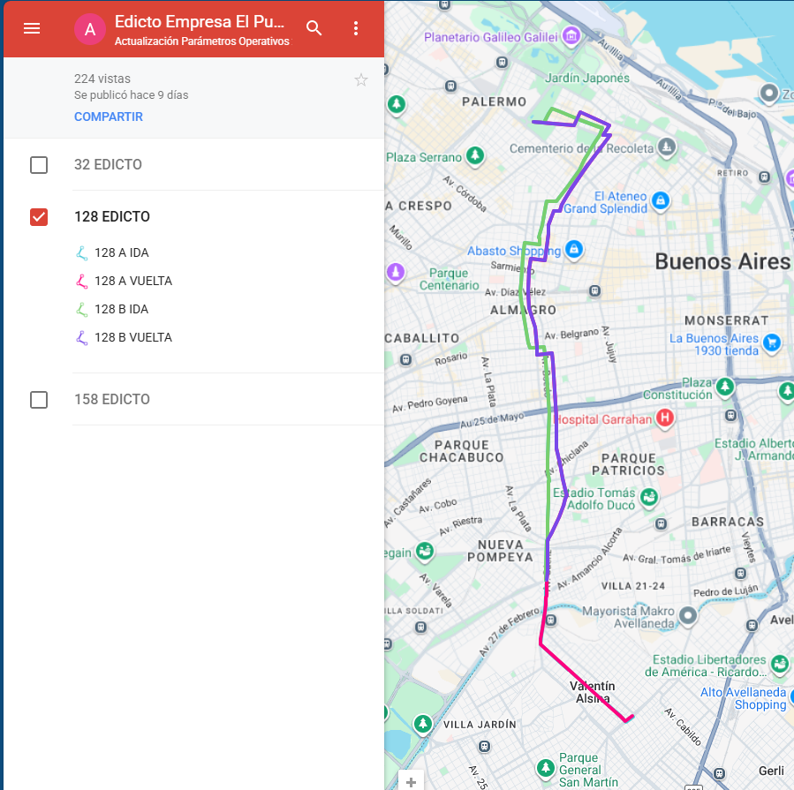Image resolution: width=794 pixels, height=790 pixels.
Task: Click the CABALLITO neighborhood label
Action: click(422, 338)
